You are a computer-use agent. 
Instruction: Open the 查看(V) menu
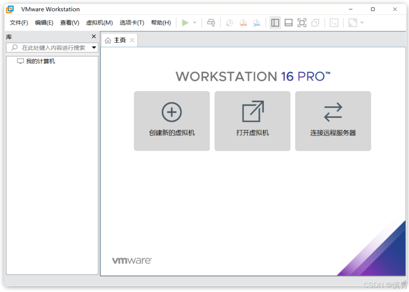(70, 23)
